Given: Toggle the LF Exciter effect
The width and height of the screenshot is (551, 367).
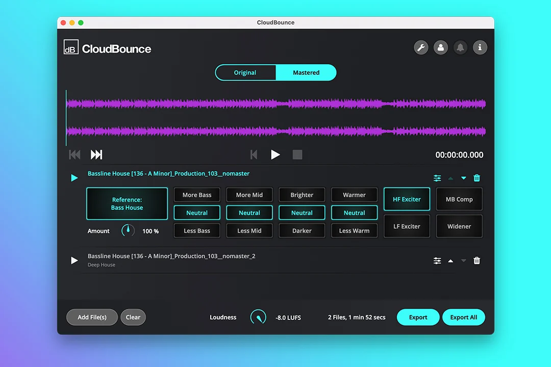Looking at the screenshot, I should pos(407,226).
